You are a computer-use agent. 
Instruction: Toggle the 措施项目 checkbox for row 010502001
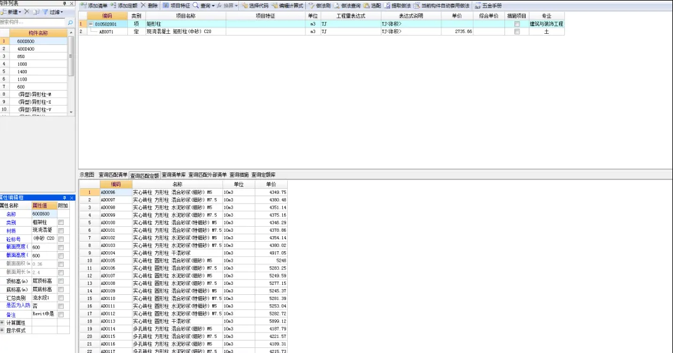point(517,24)
